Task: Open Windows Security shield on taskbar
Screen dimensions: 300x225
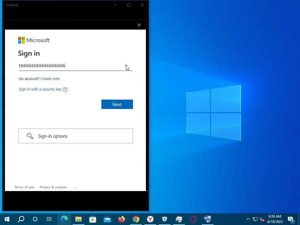Action: pos(165,219)
